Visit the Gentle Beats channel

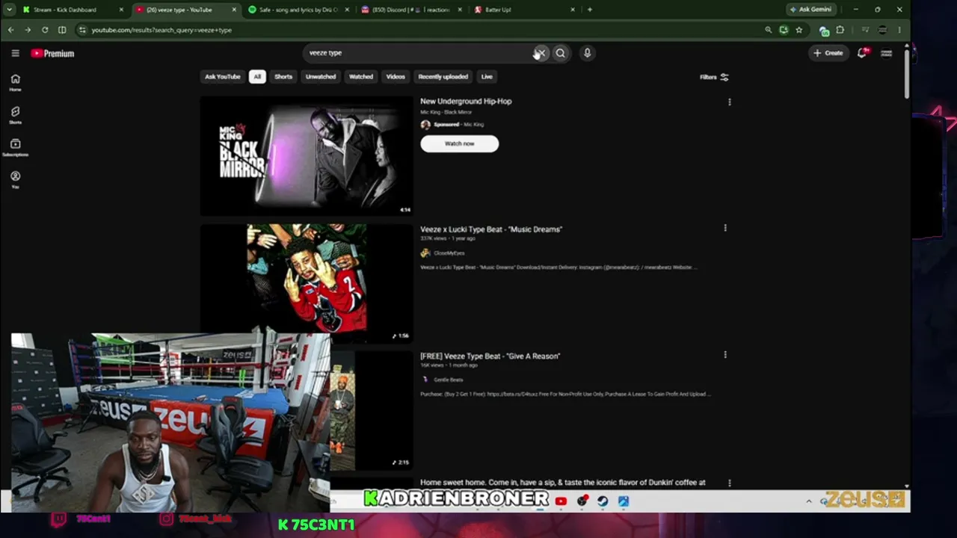pyautogui.click(x=448, y=380)
